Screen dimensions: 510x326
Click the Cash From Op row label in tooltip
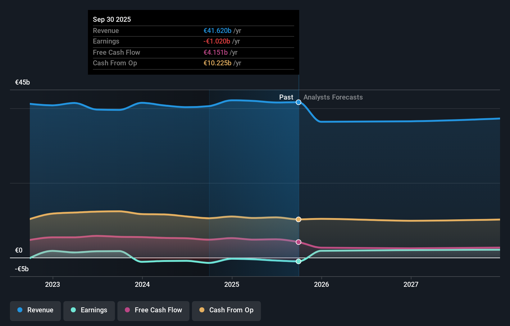[x=115, y=63]
